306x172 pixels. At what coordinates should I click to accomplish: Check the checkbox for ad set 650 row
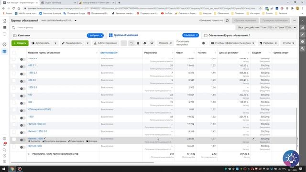(14, 96)
